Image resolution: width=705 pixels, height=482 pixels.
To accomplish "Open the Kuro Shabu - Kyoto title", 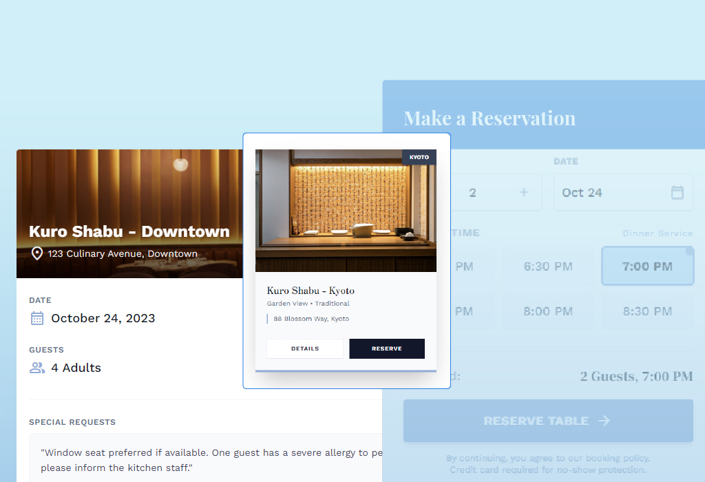I will (x=311, y=291).
